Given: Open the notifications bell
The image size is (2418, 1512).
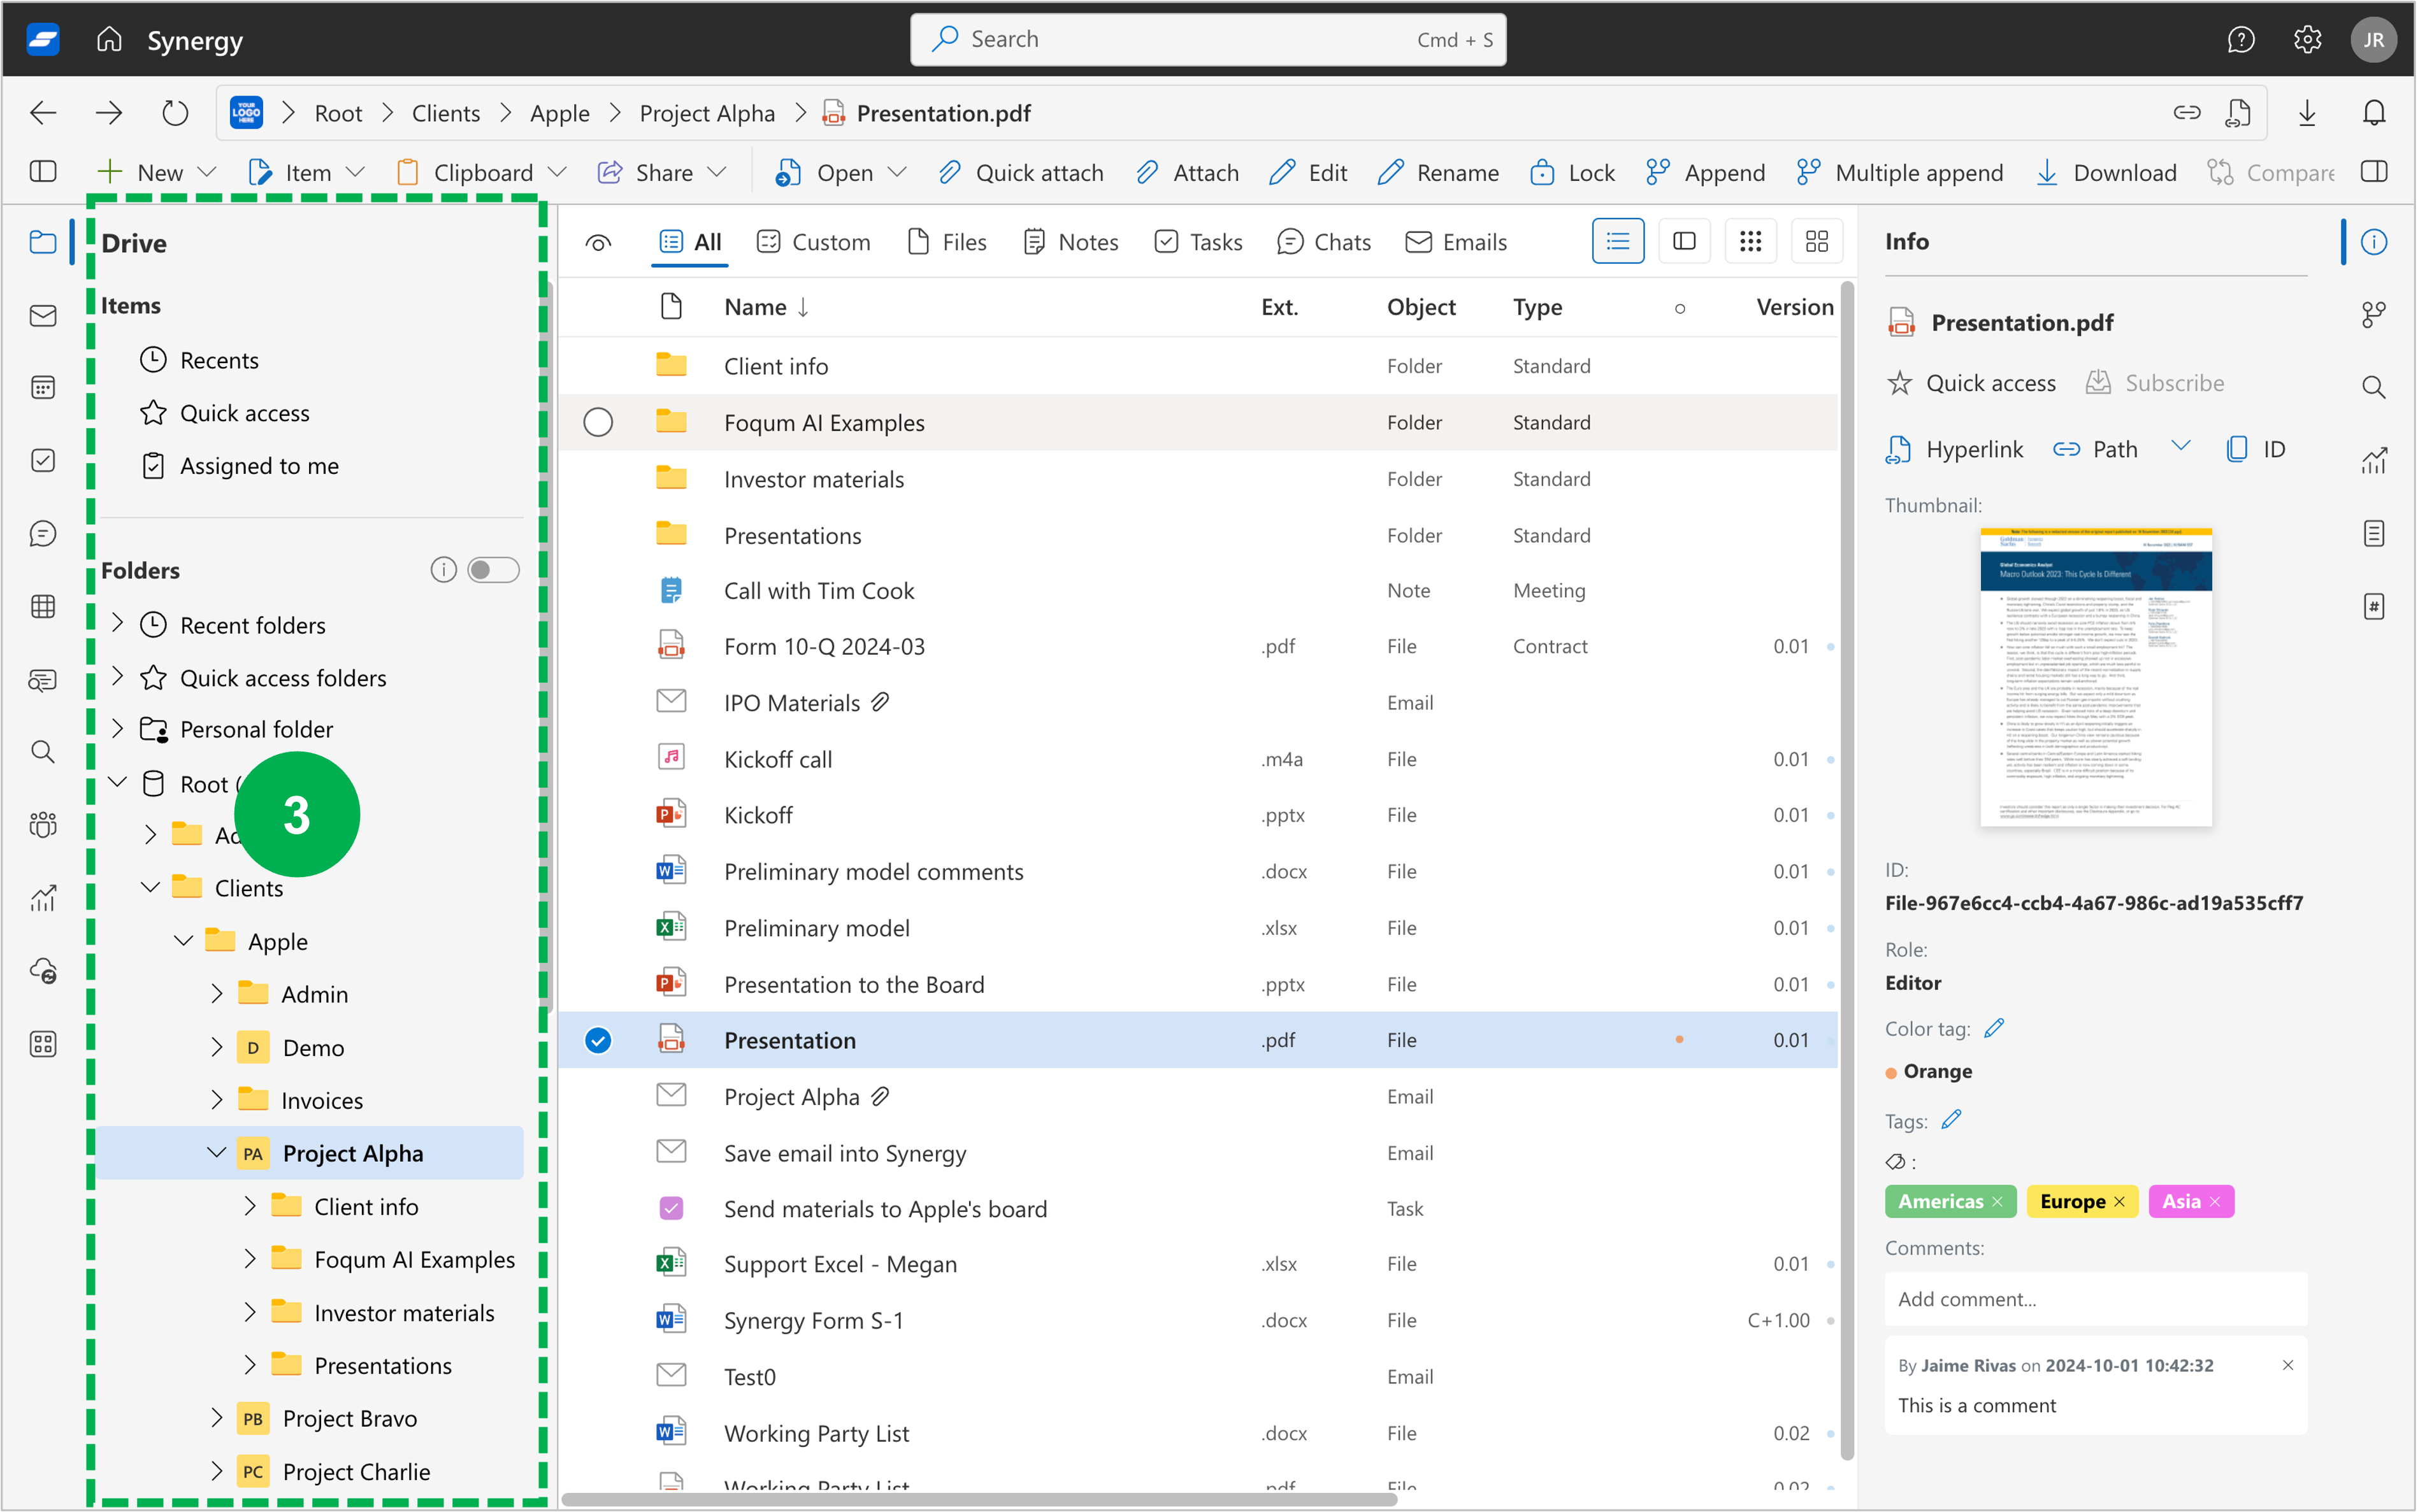Looking at the screenshot, I should pyautogui.click(x=2374, y=113).
